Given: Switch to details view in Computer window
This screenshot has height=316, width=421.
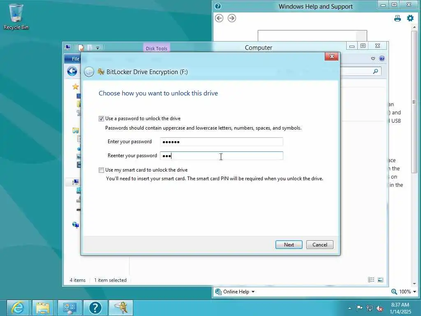Looking at the screenshot, I should pyautogui.click(x=371, y=280).
